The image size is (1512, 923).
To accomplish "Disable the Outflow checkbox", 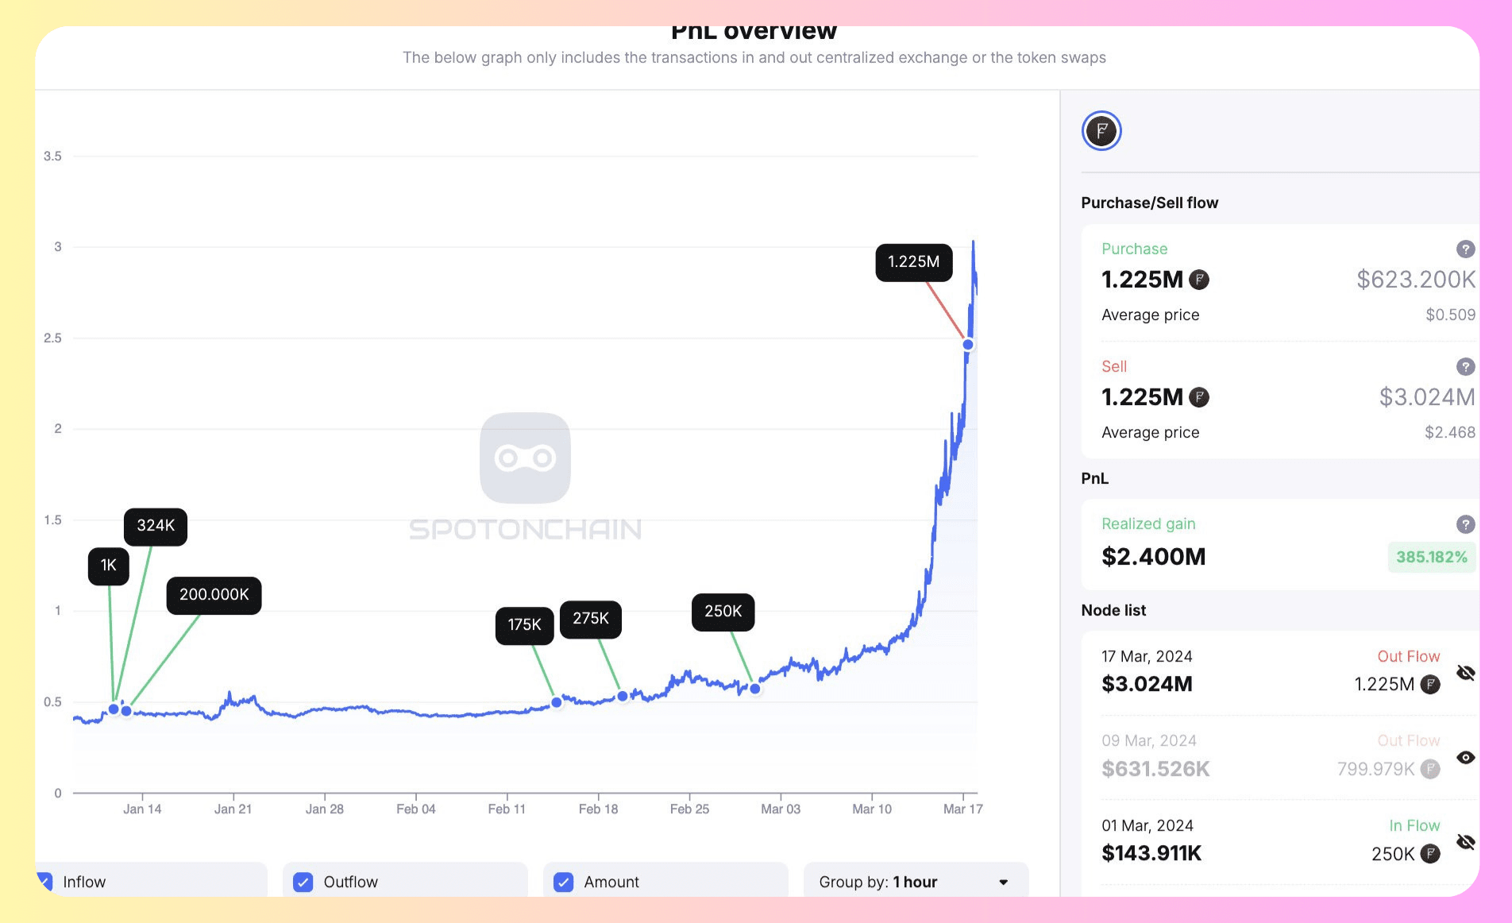I will coord(303,882).
